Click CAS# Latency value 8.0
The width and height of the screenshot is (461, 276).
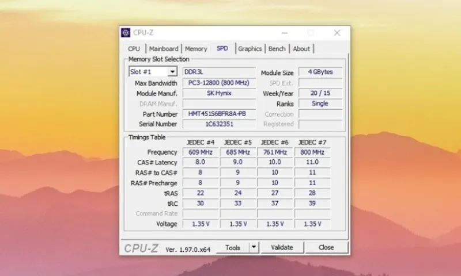tap(200, 162)
